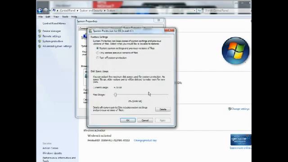Select System and Security breadcrumb
The width and height of the screenshot is (288, 162).
pyautogui.click(x=91, y=10)
